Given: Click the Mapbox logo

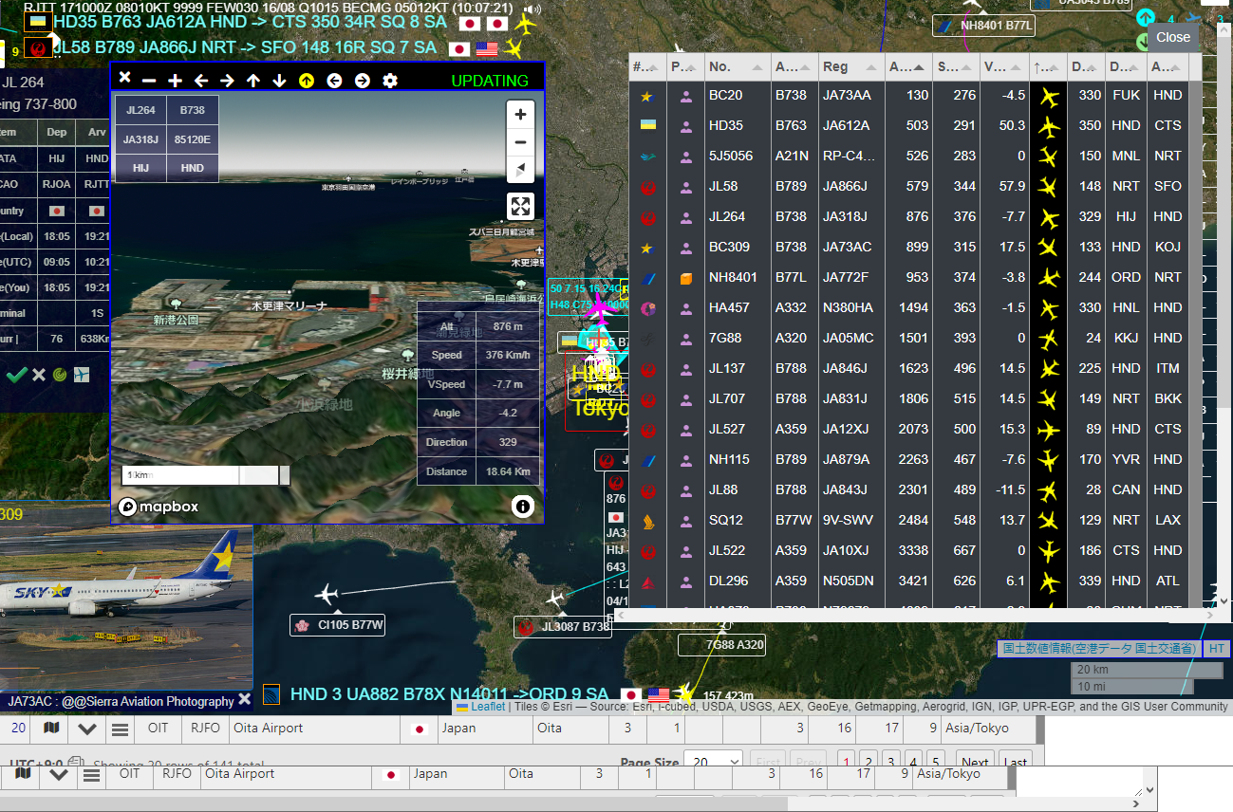Looking at the screenshot, I should tap(159, 507).
